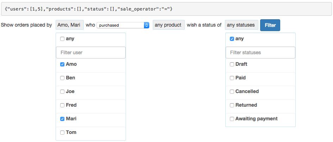Screen dimensions: 333x142
Task: Check the 'any' user checkbox
Action: pos(62,39)
